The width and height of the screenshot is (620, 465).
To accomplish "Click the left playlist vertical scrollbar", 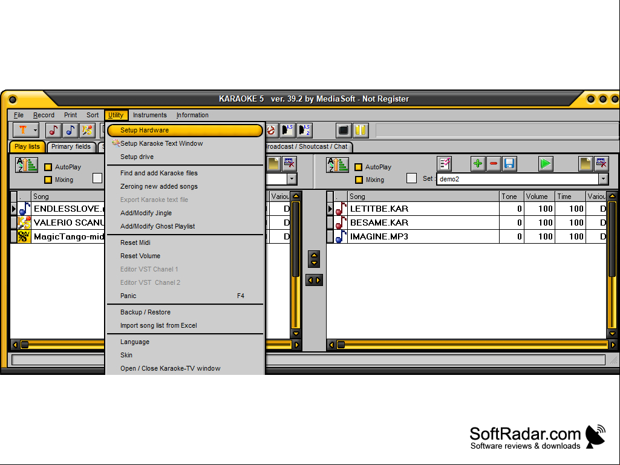I will (x=296, y=264).
